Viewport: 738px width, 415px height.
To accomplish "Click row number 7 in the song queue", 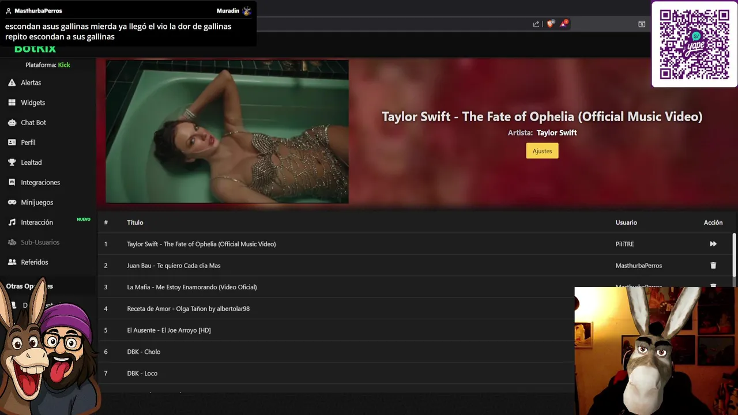I will 106,373.
